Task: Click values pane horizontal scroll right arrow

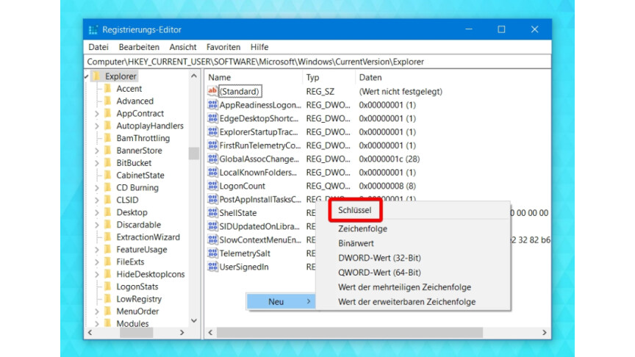Action: (545, 333)
